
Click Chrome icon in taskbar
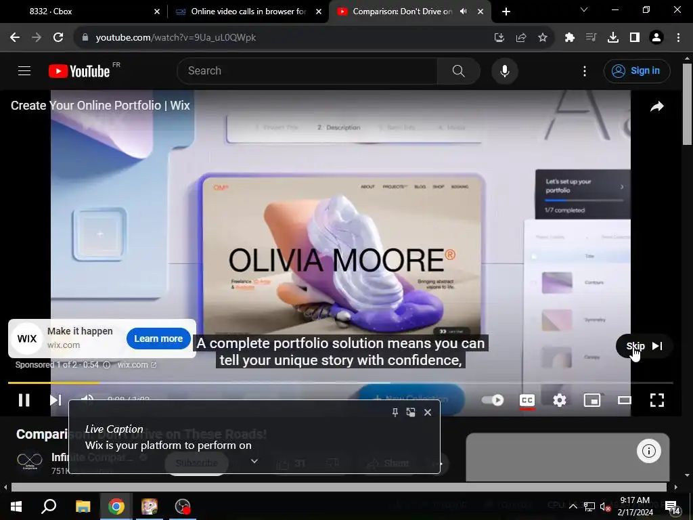(x=116, y=506)
